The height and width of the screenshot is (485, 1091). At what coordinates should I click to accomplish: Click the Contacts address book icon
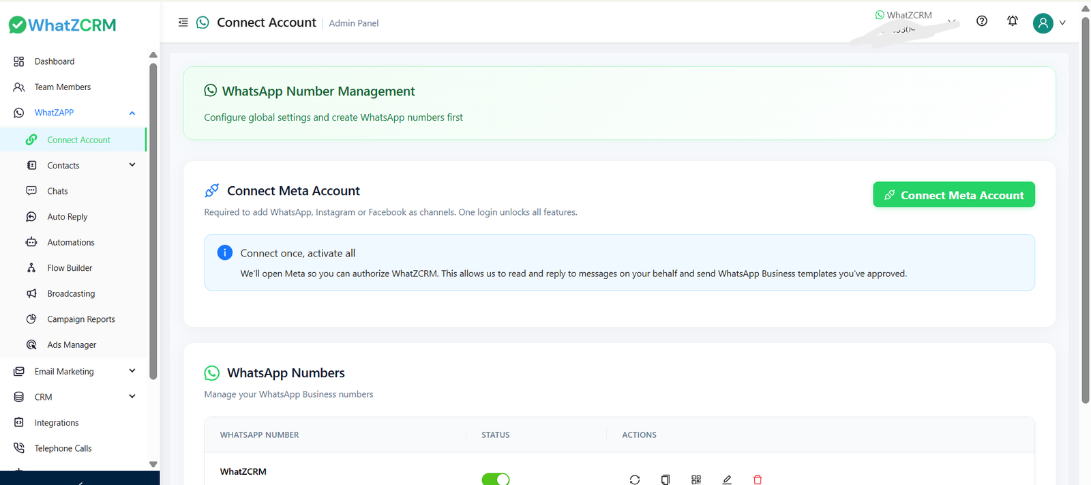tap(31, 165)
